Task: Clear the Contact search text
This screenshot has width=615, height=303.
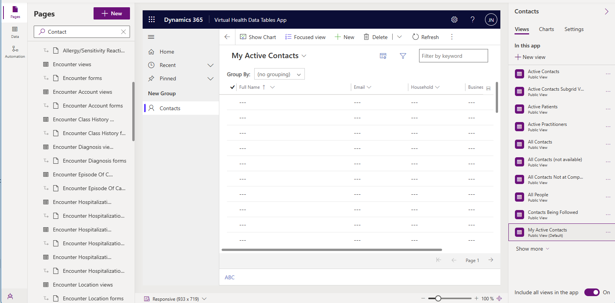Action: coord(123,32)
